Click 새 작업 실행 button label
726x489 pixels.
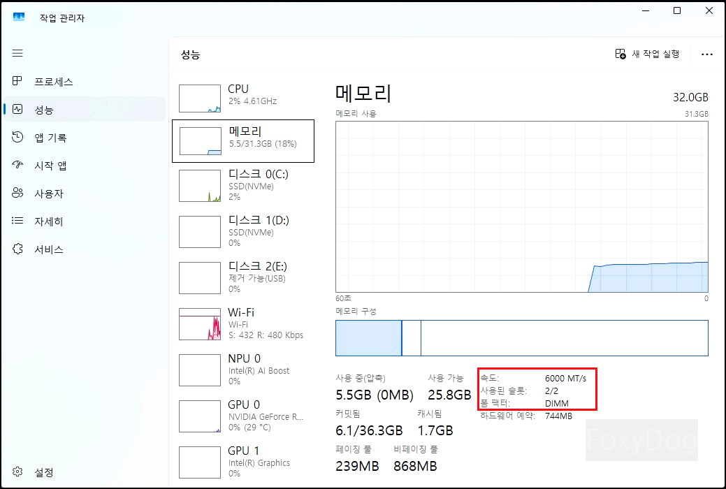point(655,54)
